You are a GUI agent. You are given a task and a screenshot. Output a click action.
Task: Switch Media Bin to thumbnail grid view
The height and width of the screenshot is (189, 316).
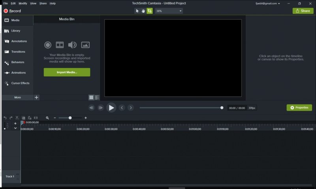click(91, 97)
